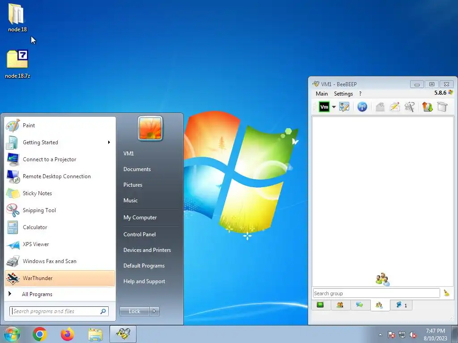The height and width of the screenshot is (343, 458).
Task: Launch WarThunder from the Start menu
Action: point(60,278)
